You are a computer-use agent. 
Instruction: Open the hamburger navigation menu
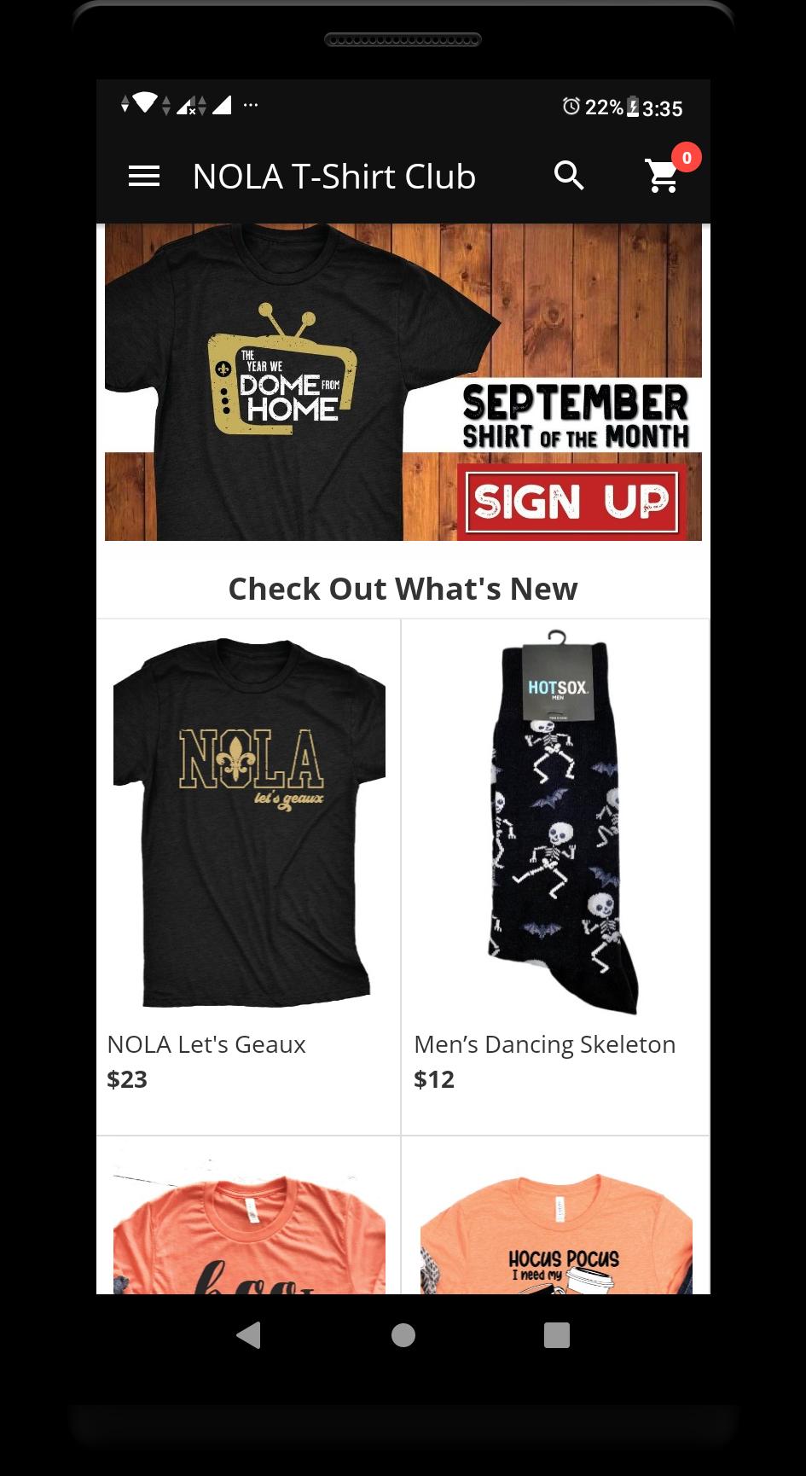(x=144, y=177)
